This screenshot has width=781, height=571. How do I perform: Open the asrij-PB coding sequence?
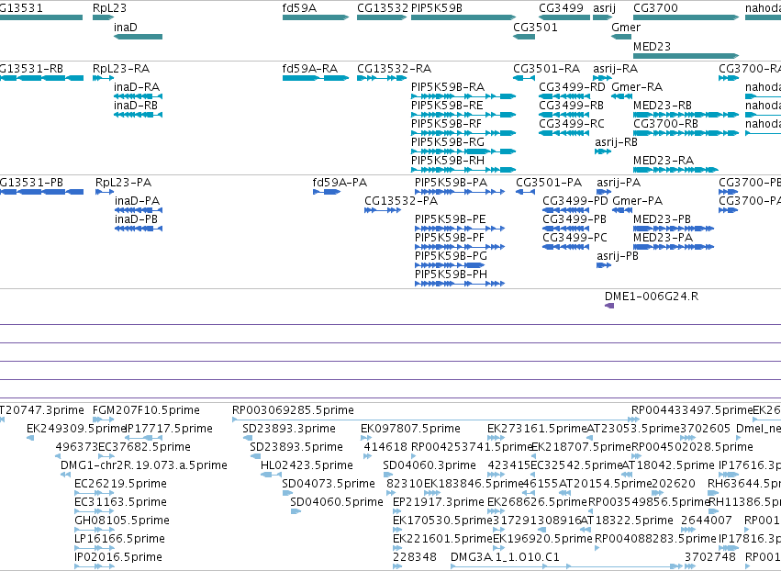tap(604, 265)
